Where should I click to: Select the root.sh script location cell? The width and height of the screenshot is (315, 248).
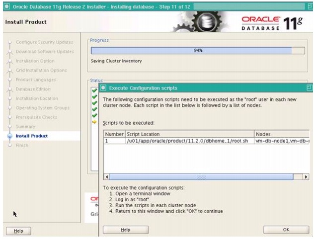[189, 141]
